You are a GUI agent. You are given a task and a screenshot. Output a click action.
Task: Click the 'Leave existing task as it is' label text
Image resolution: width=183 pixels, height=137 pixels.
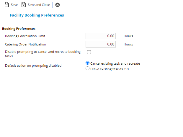point(110,69)
